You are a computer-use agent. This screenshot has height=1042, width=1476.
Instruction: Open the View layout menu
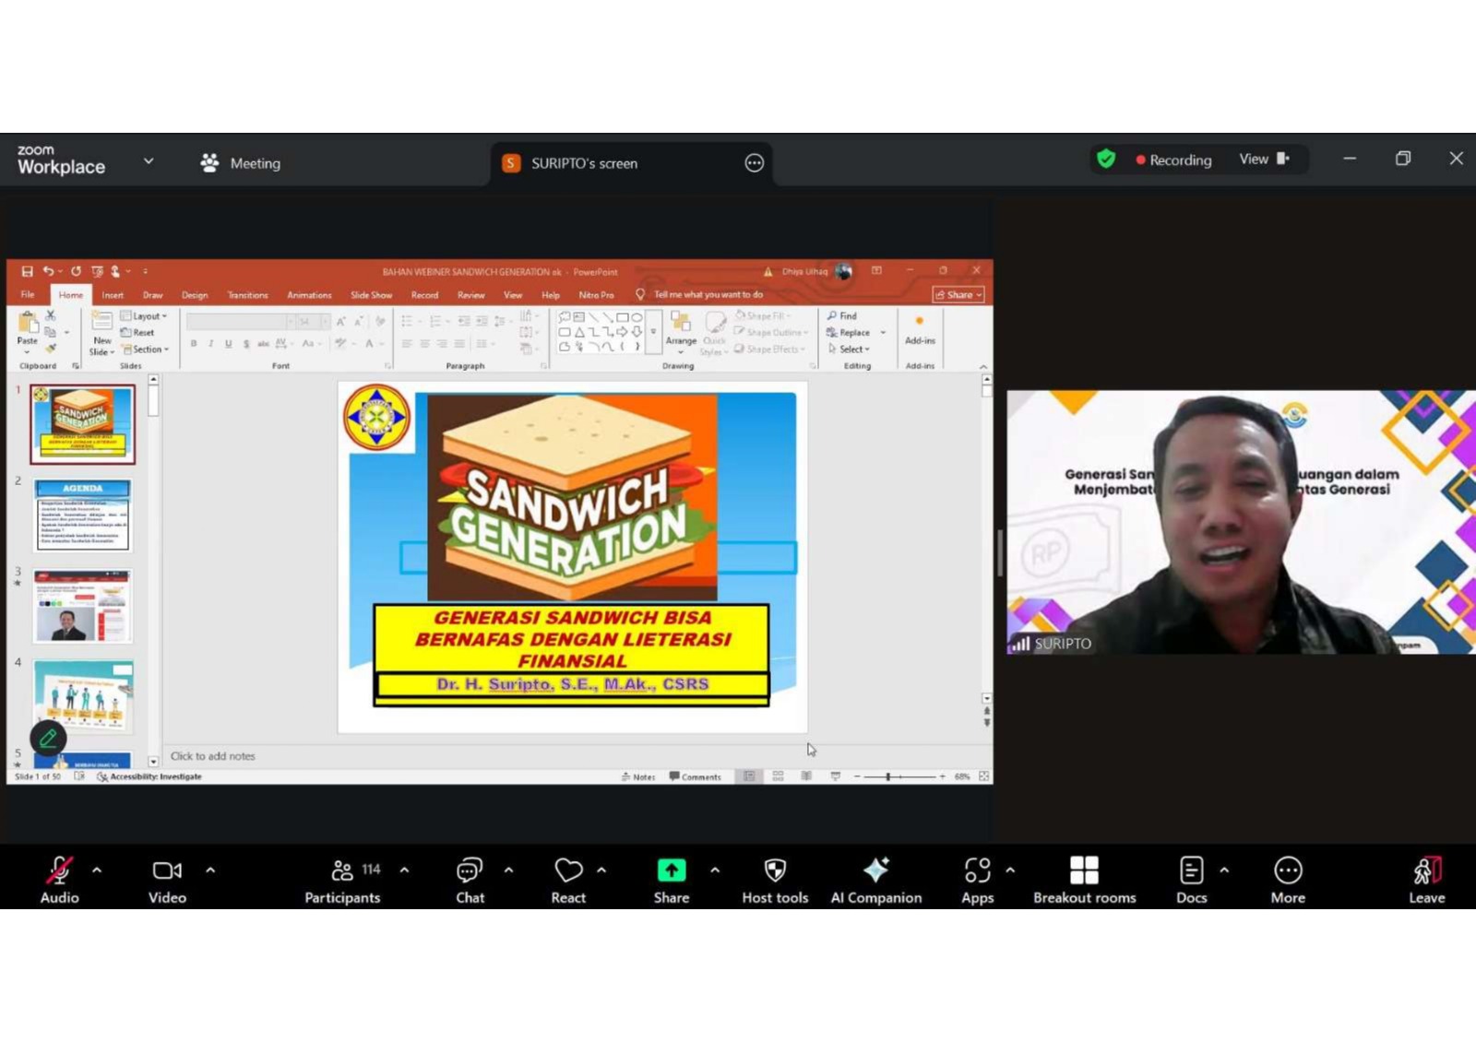pos(1263,160)
